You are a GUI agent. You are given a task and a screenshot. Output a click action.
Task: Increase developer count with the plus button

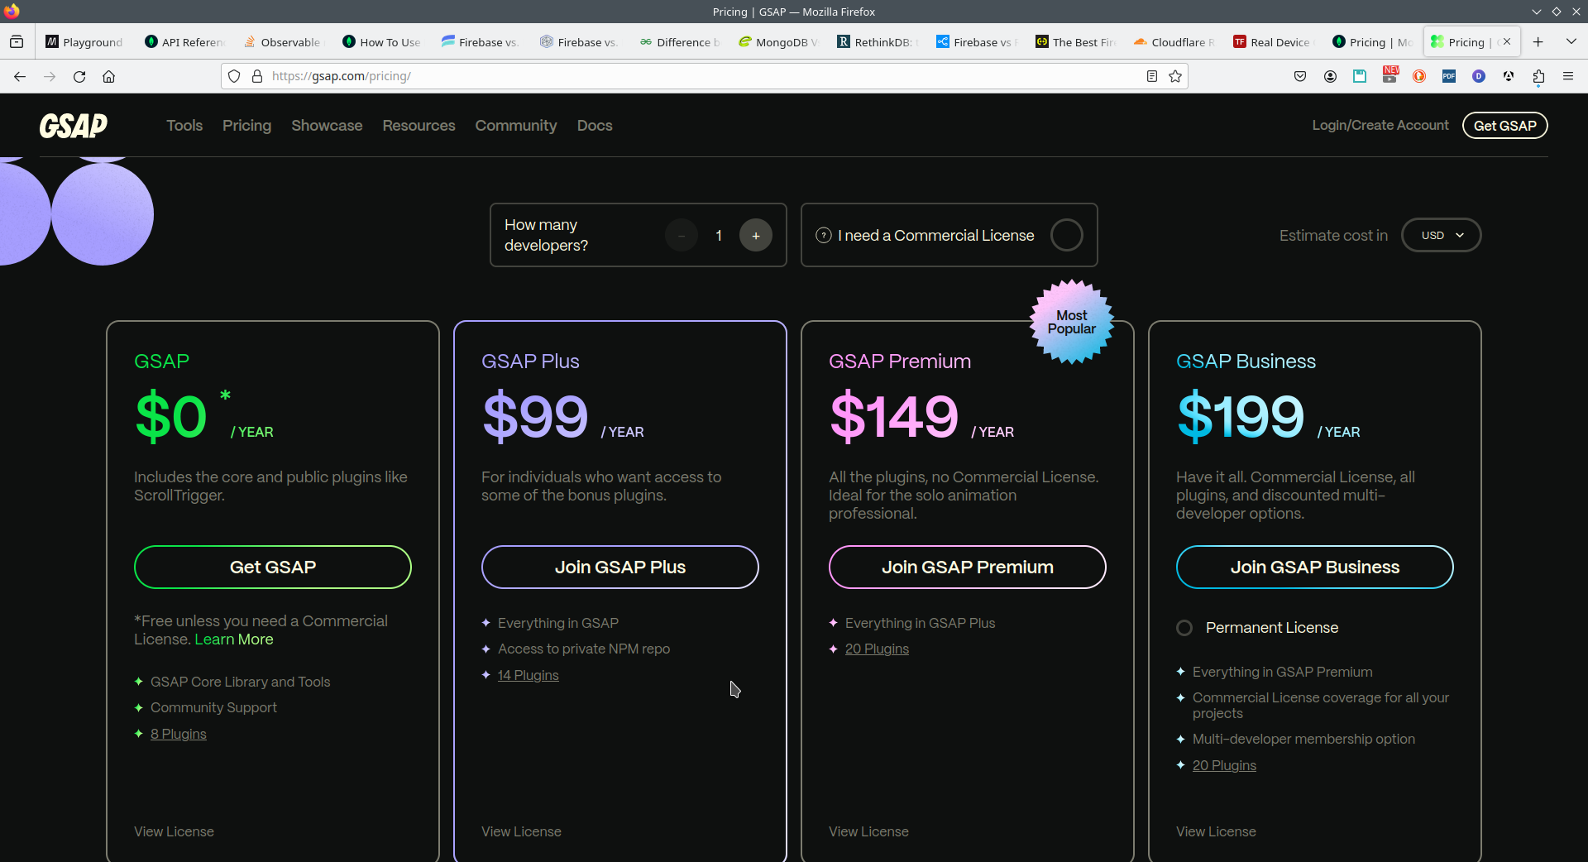point(755,236)
